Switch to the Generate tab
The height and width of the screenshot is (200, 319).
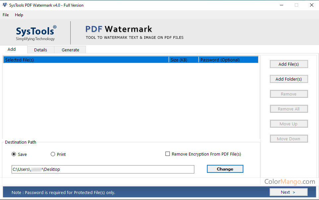pos(70,50)
